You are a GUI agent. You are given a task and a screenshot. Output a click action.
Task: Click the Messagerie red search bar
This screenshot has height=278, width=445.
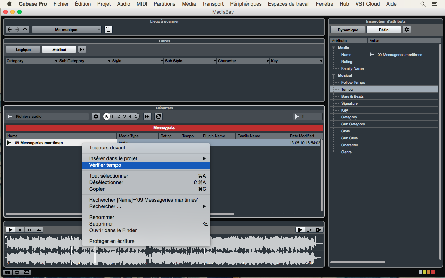tap(164, 128)
